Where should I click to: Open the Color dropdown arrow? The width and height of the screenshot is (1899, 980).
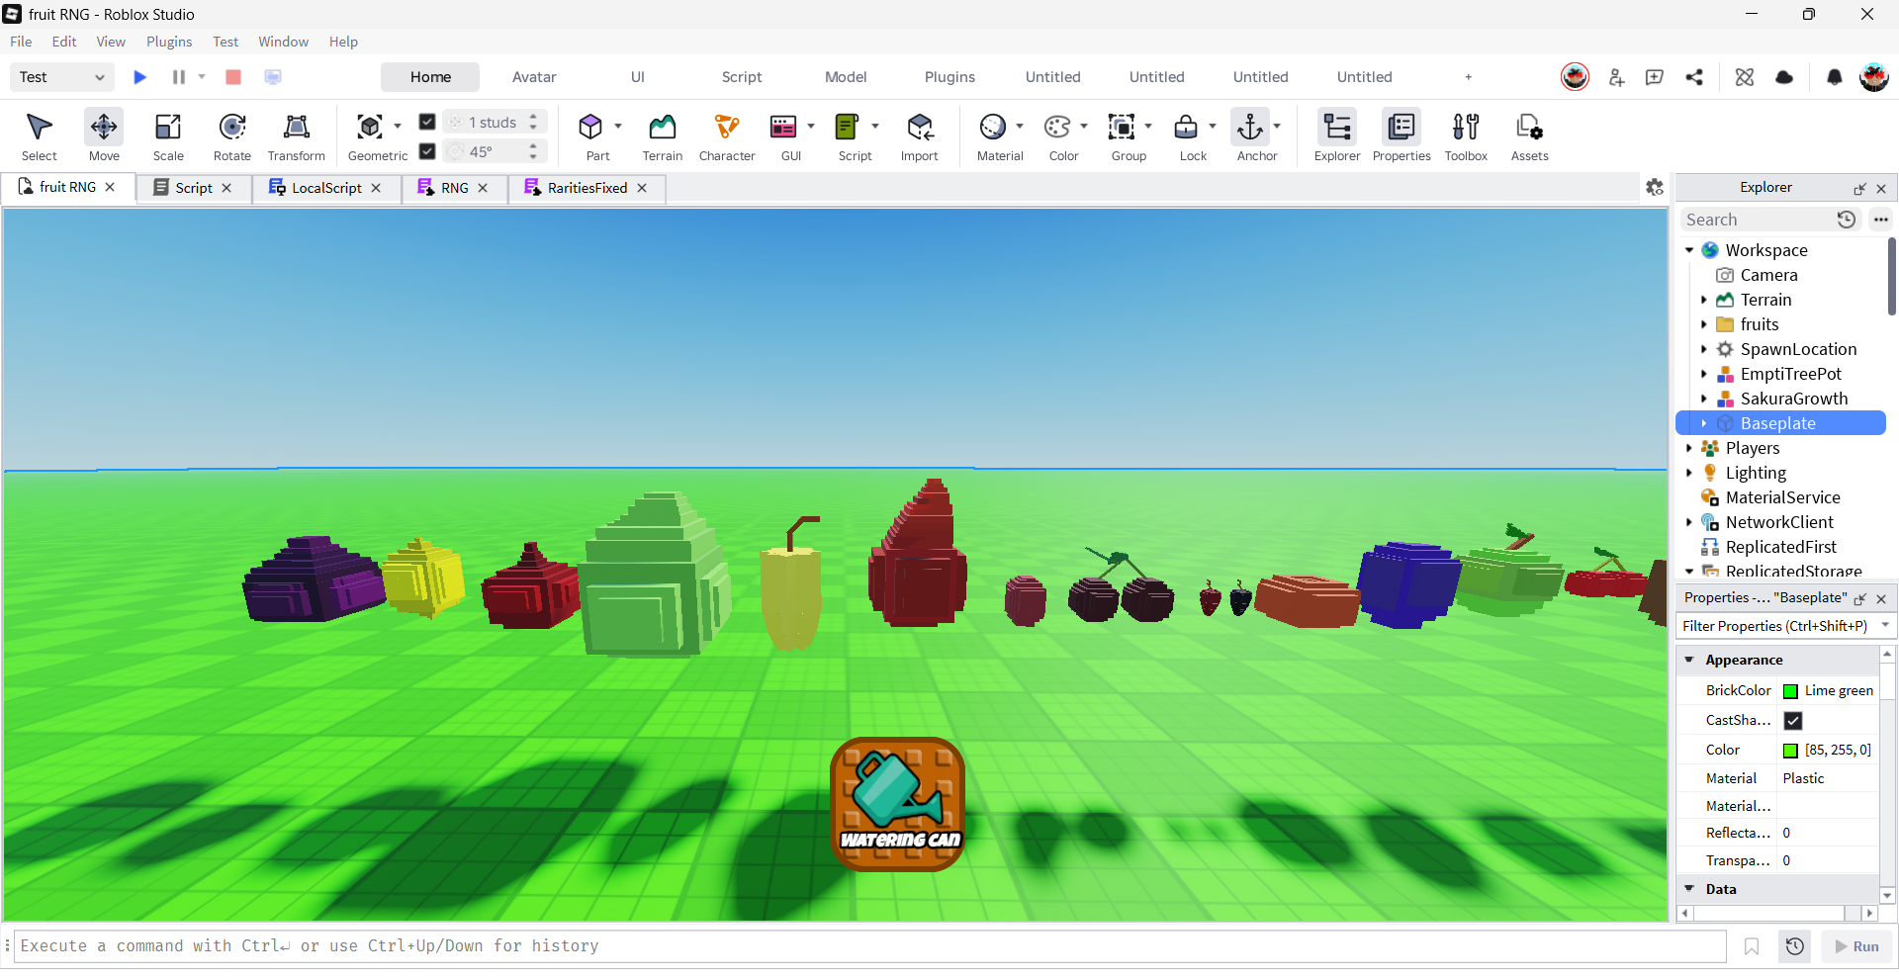(1084, 126)
